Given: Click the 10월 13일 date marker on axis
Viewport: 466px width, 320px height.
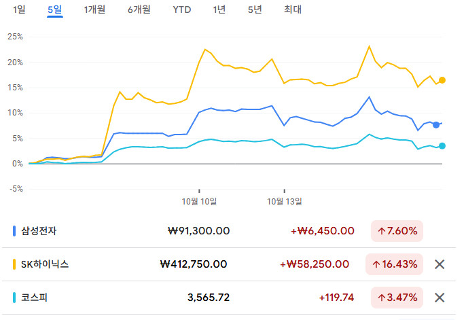Looking at the screenshot, I should point(285,201).
